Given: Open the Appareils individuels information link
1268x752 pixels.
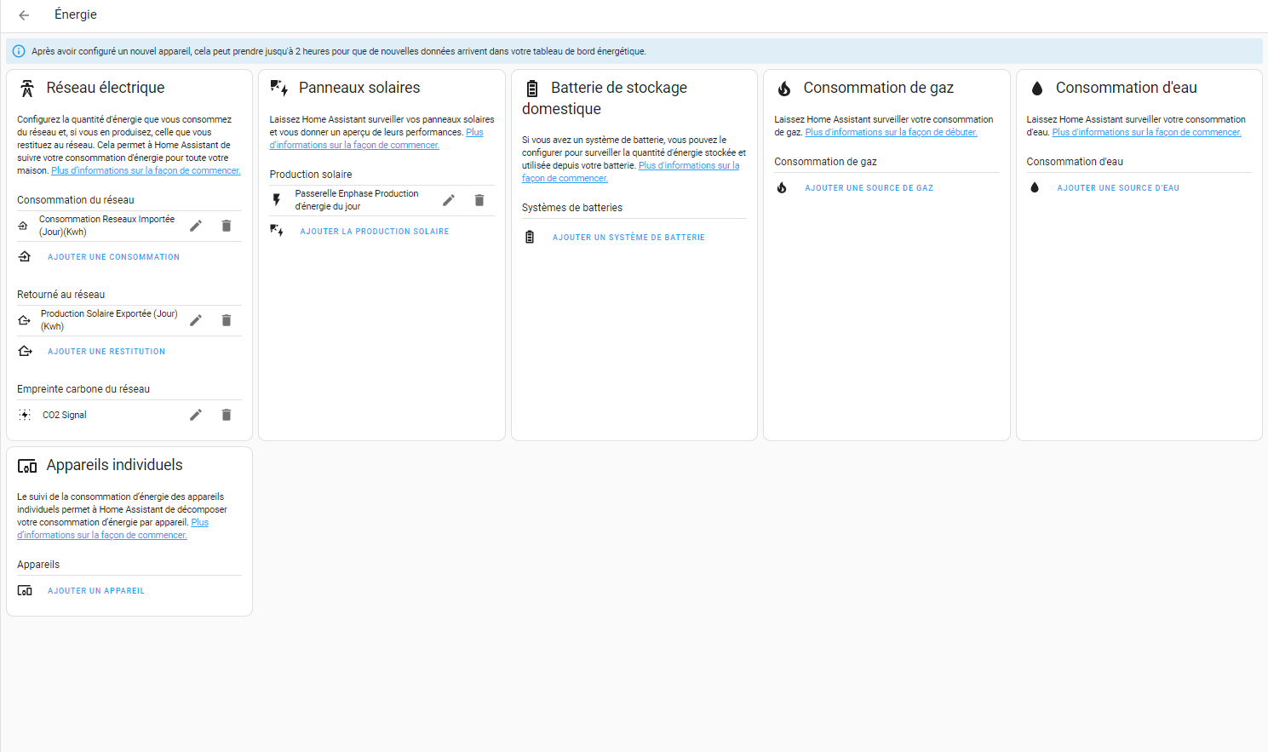Looking at the screenshot, I should [102, 535].
